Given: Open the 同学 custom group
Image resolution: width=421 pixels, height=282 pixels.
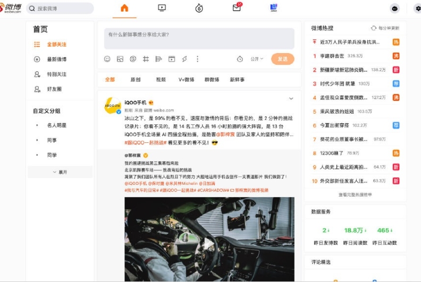Looking at the screenshot, I should coord(52,155).
